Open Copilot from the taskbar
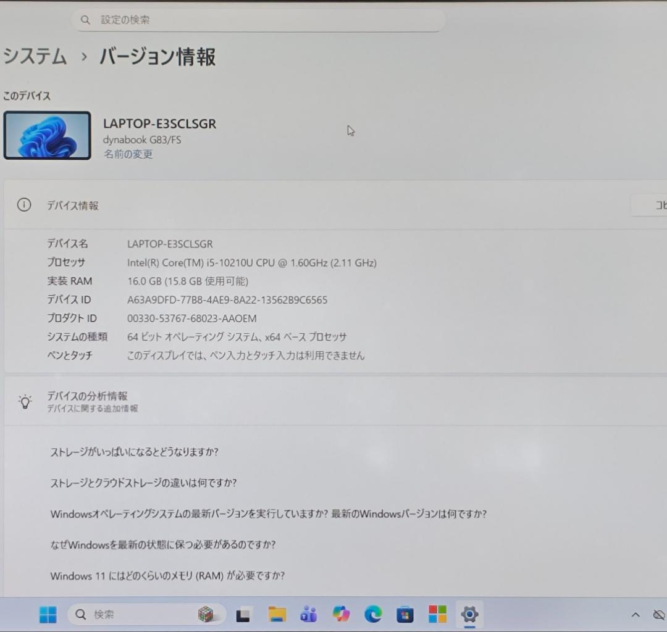667x632 pixels. coord(340,615)
